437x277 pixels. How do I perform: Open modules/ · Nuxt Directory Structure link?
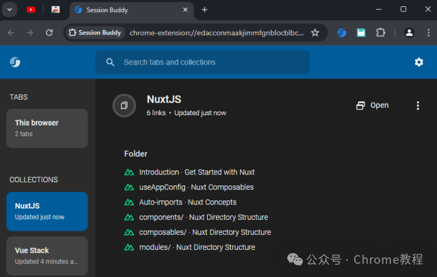197,248
